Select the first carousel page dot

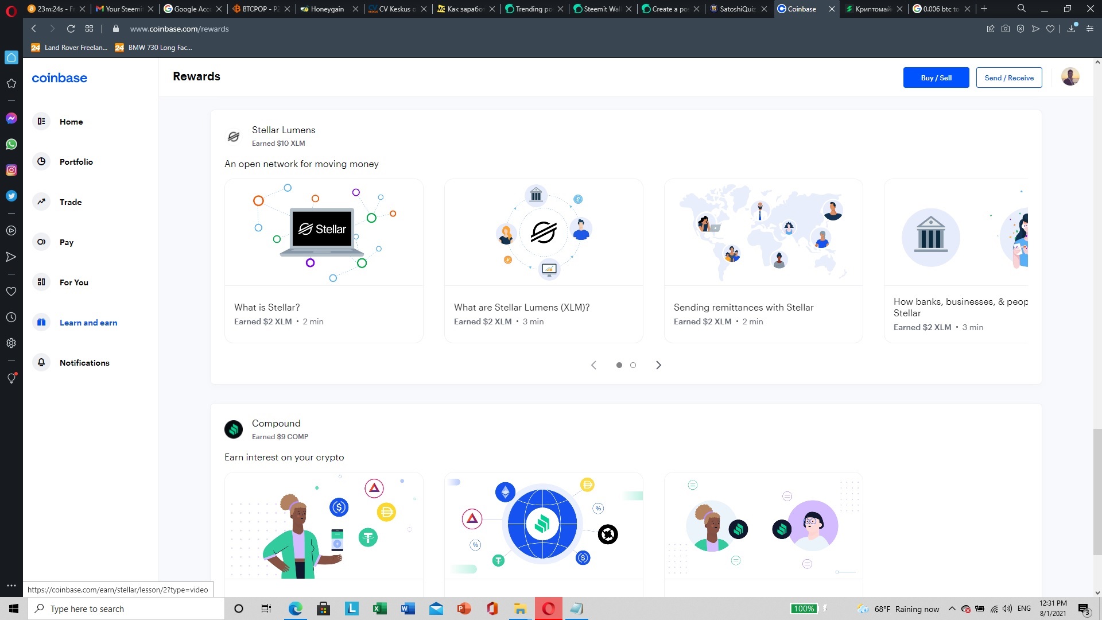(619, 365)
